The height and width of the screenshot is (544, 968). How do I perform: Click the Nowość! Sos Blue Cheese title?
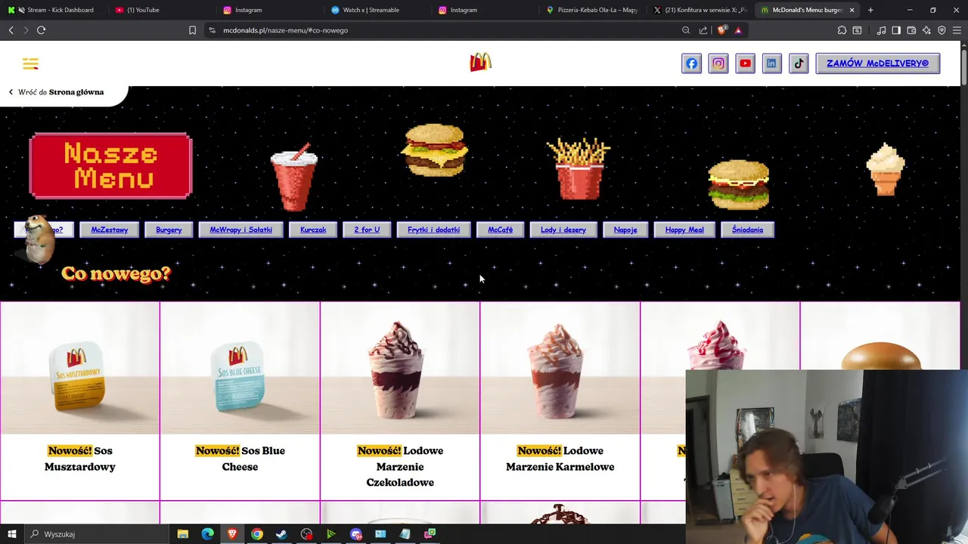coord(240,459)
